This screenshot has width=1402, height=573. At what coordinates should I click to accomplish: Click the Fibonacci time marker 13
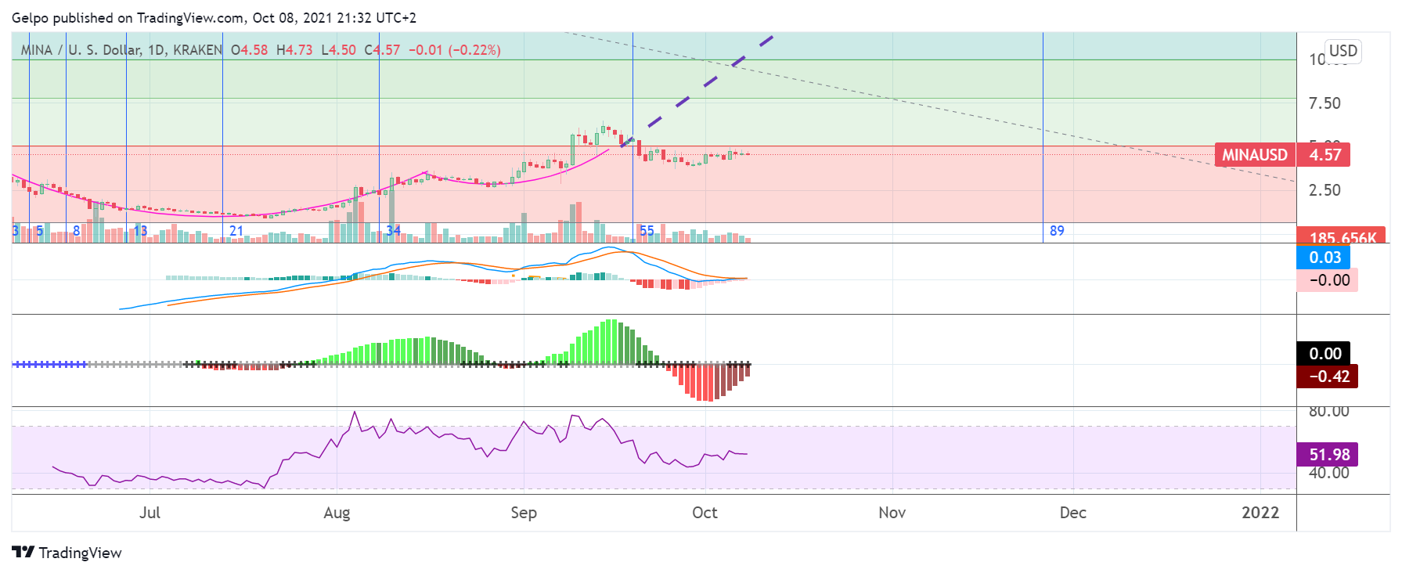[140, 231]
